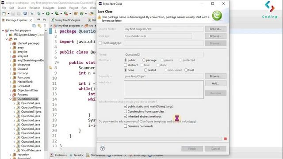This screenshot has height=159, width=283.
Task: Click the External Tools run icon
Action: [66, 14]
